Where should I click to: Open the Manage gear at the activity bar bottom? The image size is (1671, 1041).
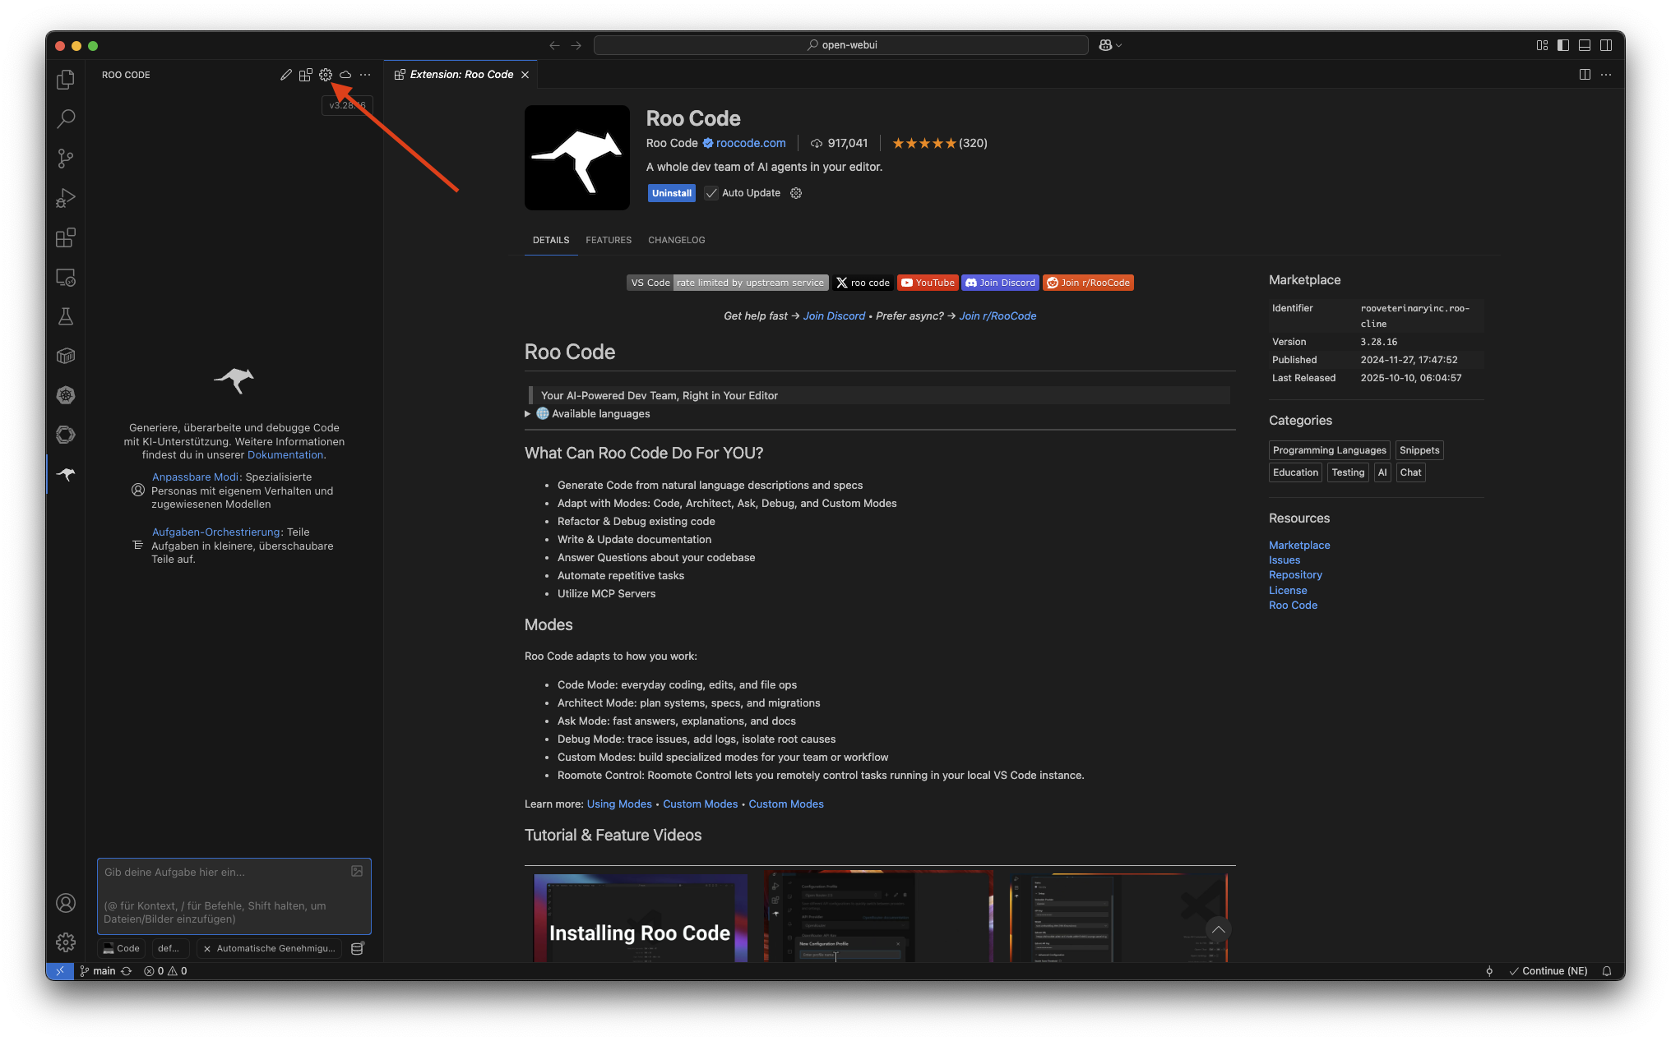(66, 942)
